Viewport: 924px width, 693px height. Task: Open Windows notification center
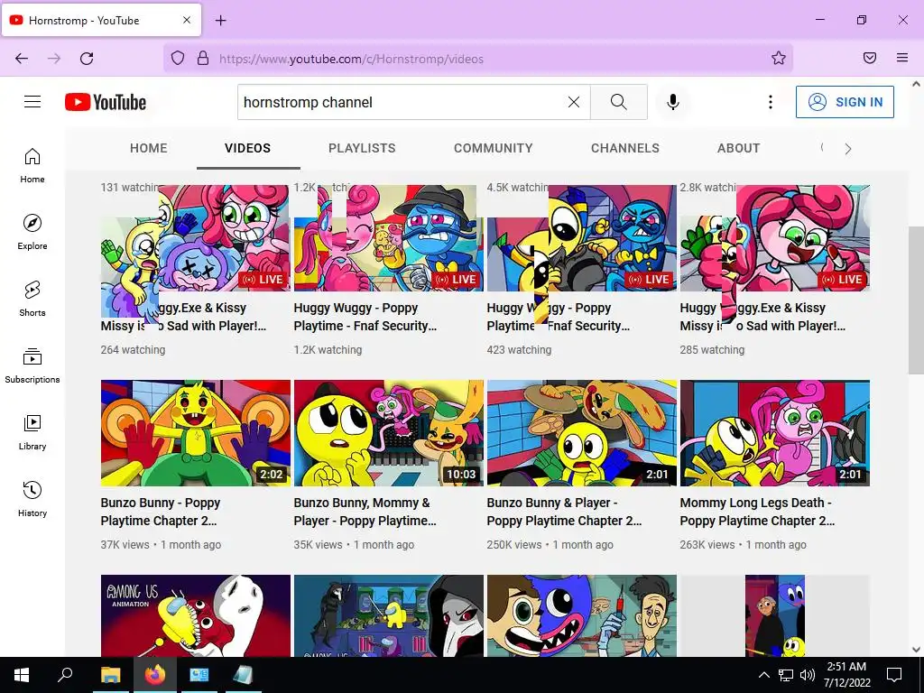coord(894,675)
